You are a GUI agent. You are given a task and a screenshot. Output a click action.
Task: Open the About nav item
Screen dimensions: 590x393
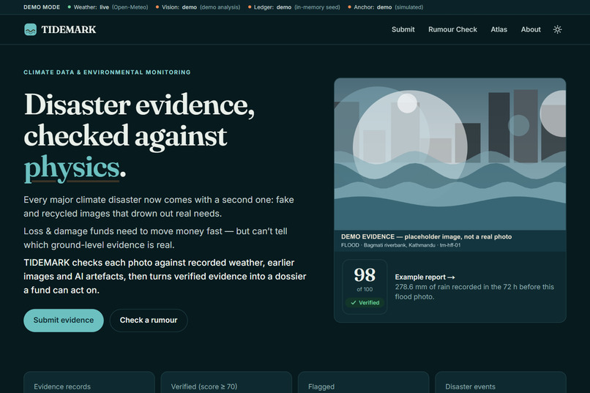pos(531,29)
